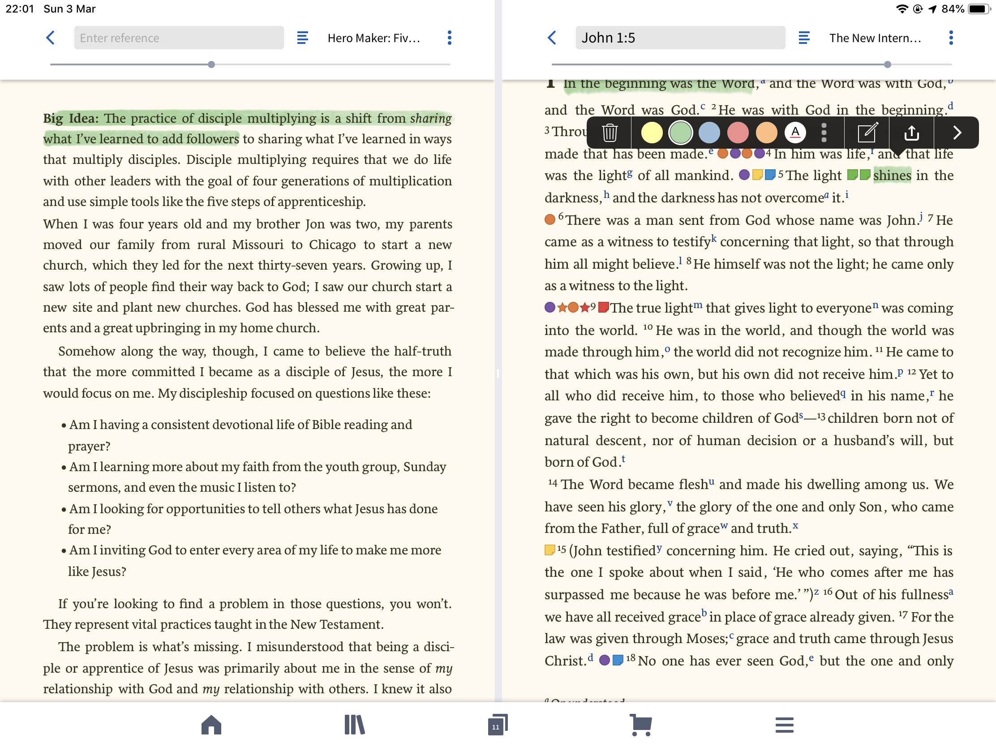Viewport: 996px width, 747px height.
Task: Open cross-reference h after 'darkness,'
Action: [606, 194]
